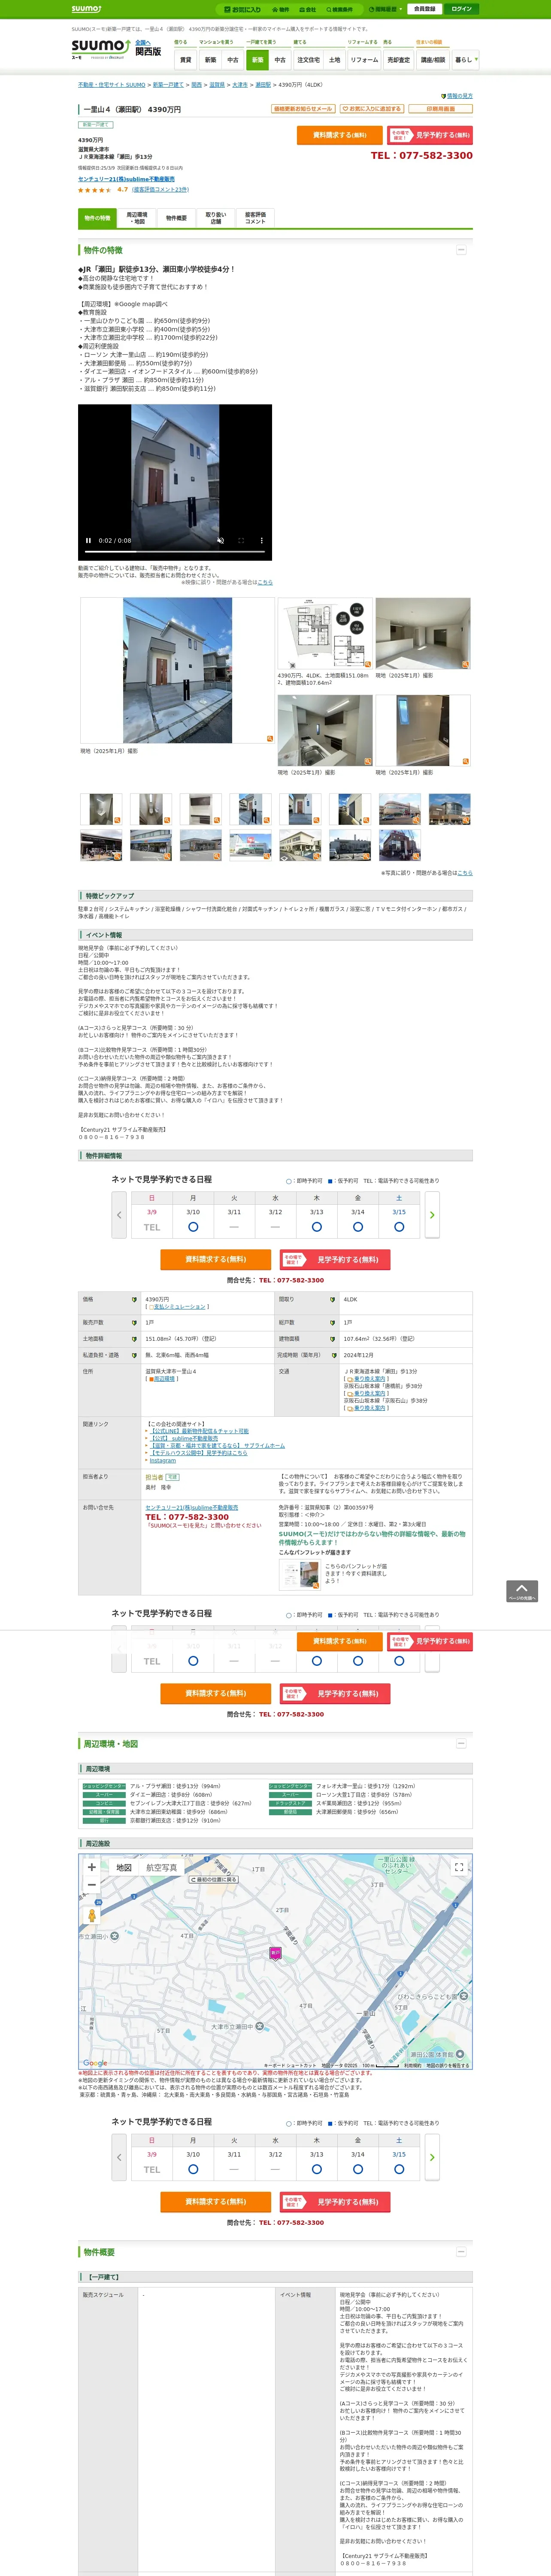
Task: Open the video's more options menu
Action: (x=262, y=540)
